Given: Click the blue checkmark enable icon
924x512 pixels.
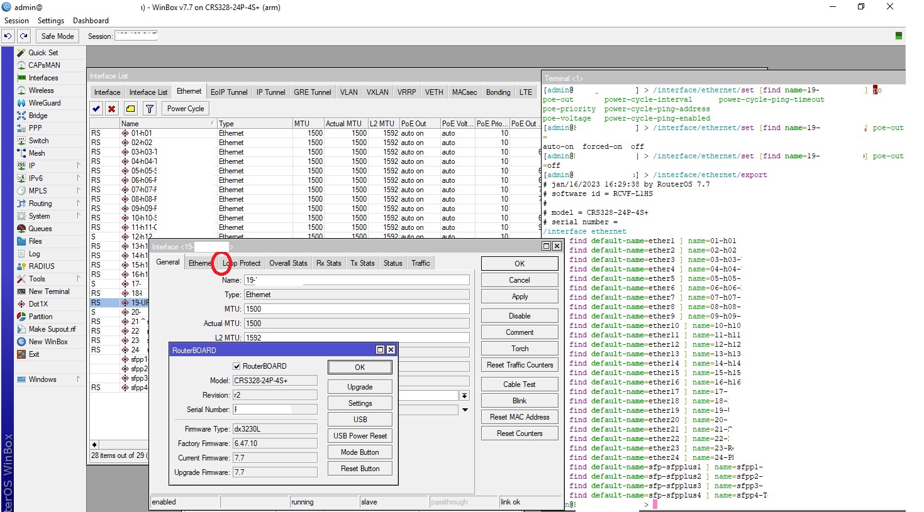Looking at the screenshot, I should (96, 109).
